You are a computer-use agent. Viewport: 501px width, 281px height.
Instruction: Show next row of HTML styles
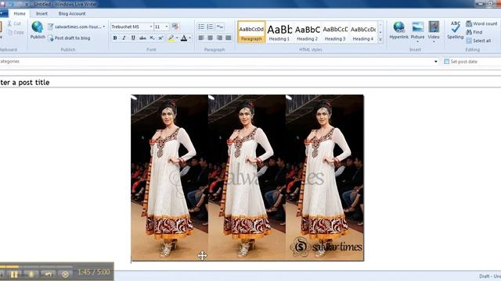pyautogui.click(x=380, y=32)
